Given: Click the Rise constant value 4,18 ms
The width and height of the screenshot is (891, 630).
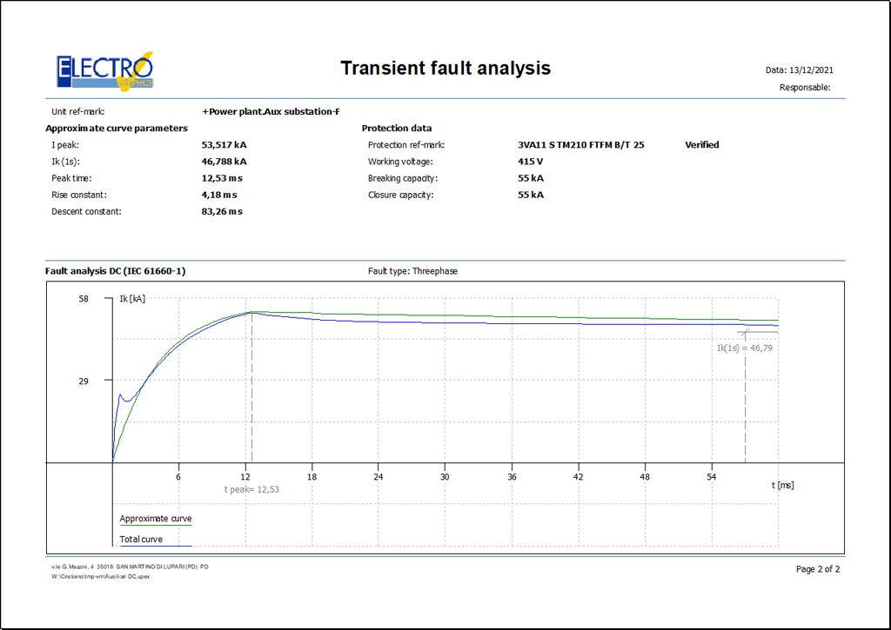Looking at the screenshot, I should point(218,195).
